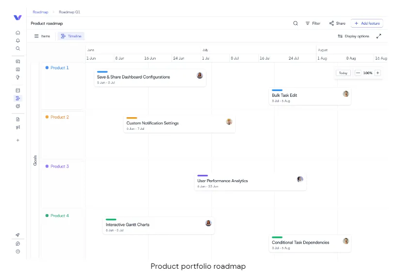Select the Product 2 row label
Image resolution: width=393 pixels, height=277 pixels.
[x=60, y=117]
